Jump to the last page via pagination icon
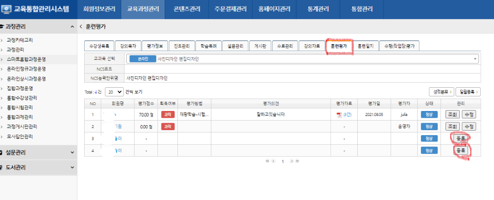Image resolution: width=494 pixels, height=200 pixels. point(297,161)
